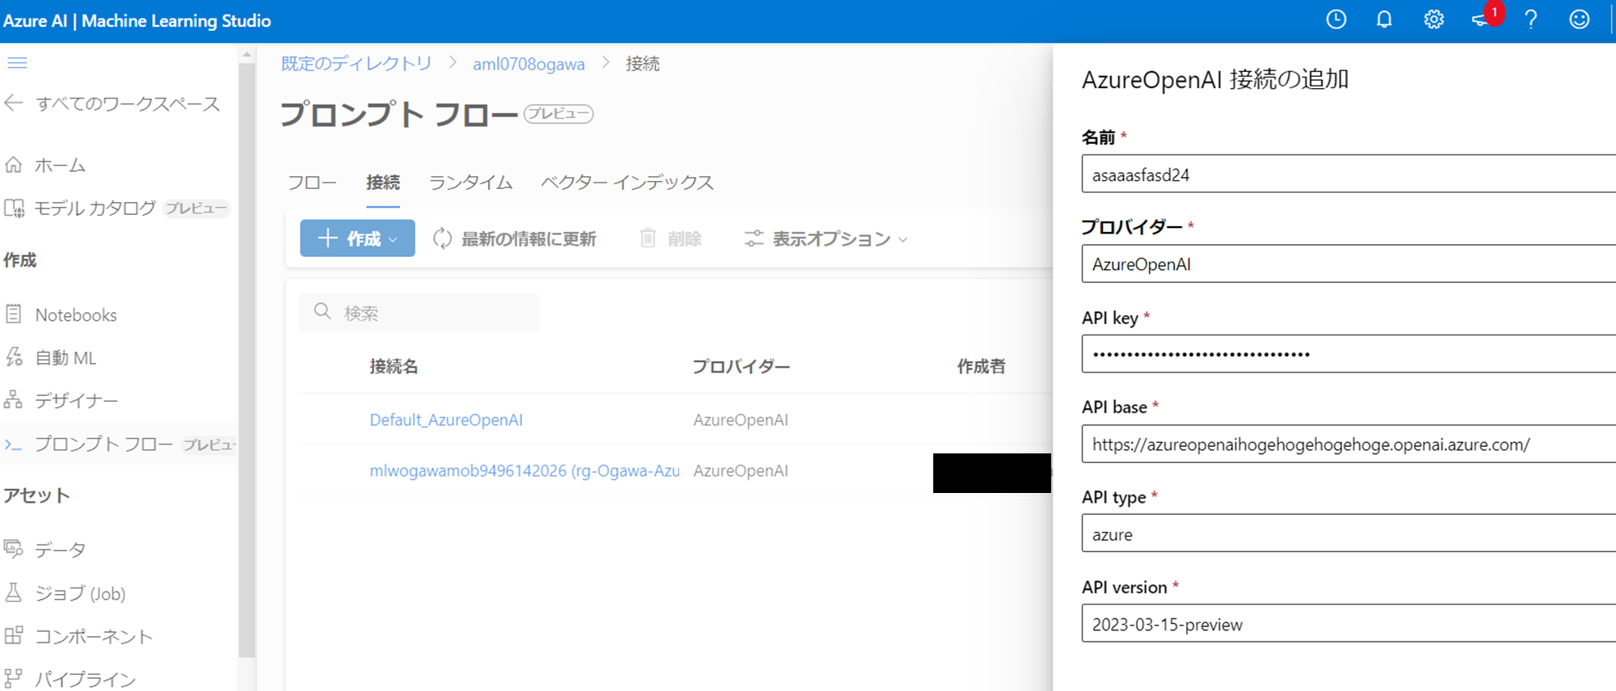Go back to すべてのワークスペース
This screenshot has height=691, width=1616.
point(112,103)
